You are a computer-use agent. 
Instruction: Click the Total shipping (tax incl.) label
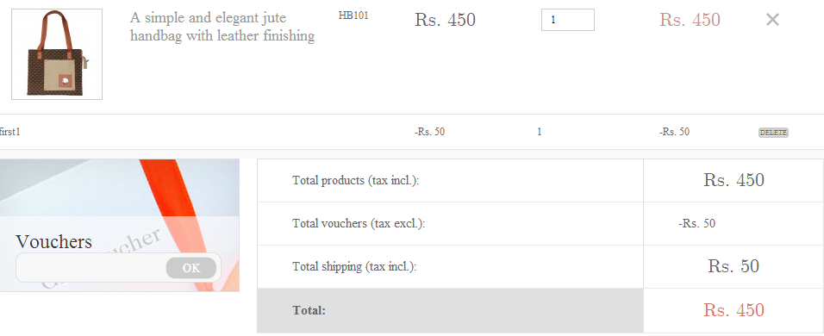pyautogui.click(x=354, y=267)
